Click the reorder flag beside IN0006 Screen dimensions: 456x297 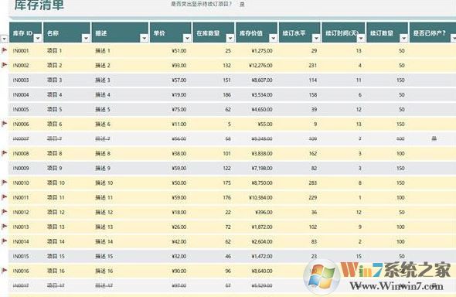click(5, 124)
